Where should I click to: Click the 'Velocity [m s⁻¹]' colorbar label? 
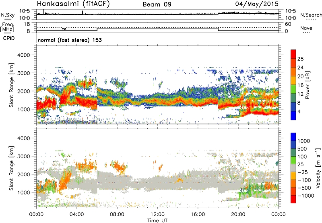coord(318,168)
